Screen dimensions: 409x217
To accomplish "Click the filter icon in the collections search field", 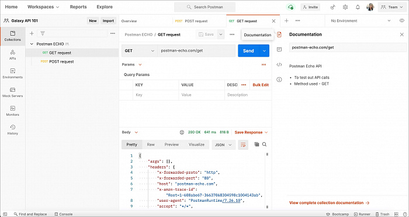I will click(43, 33).
